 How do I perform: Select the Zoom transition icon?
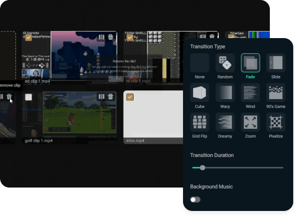(250, 122)
